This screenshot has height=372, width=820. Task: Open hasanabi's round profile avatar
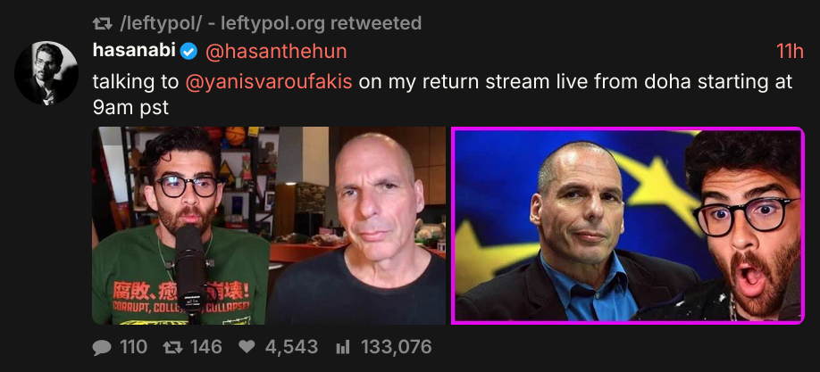point(46,72)
